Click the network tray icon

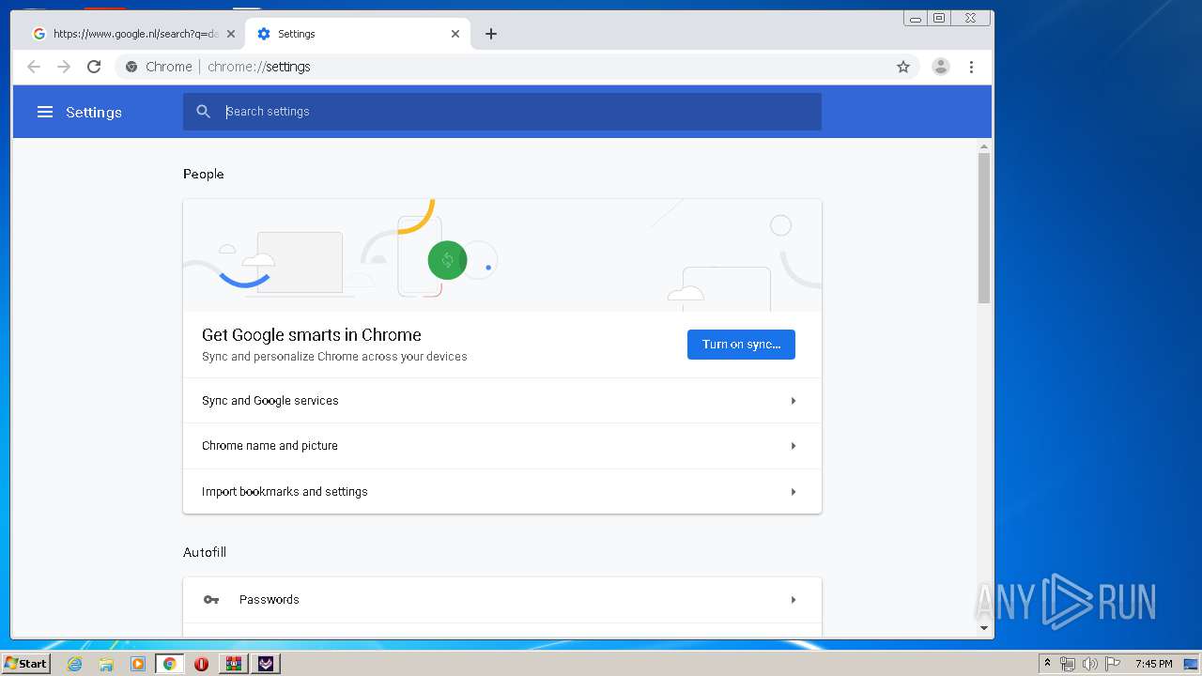tap(1068, 664)
